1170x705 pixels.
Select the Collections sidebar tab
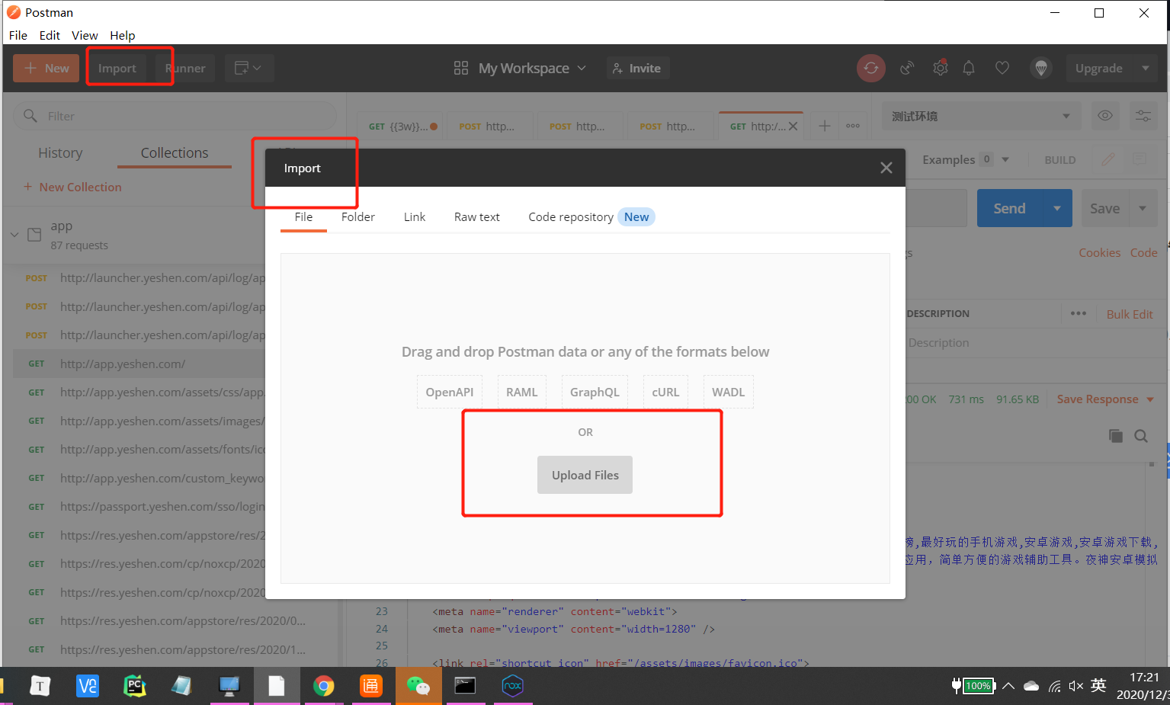pos(175,153)
